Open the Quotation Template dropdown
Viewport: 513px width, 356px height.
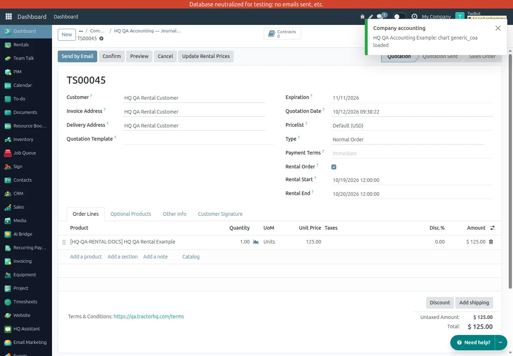coord(198,140)
